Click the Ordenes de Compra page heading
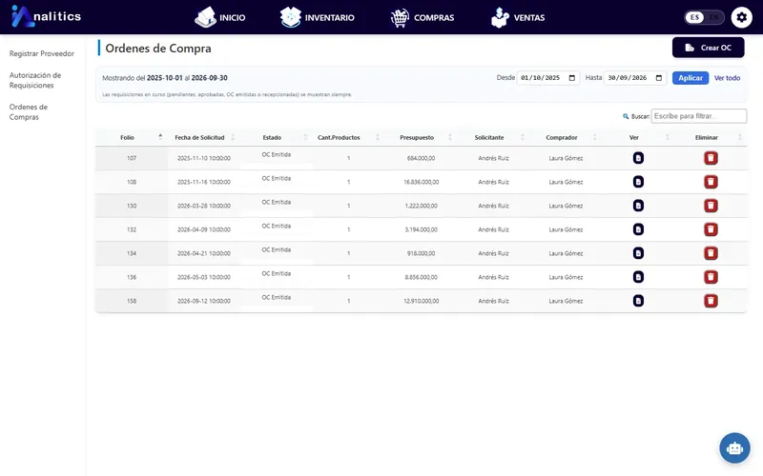Viewport: 763px width, 476px height. (x=158, y=49)
